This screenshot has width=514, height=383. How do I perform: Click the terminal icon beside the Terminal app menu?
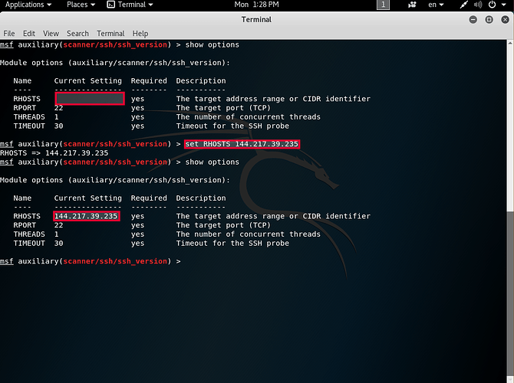(x=110, y=5)
